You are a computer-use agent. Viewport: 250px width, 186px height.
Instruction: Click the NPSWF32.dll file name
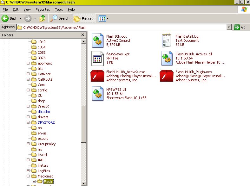point(116,90)
